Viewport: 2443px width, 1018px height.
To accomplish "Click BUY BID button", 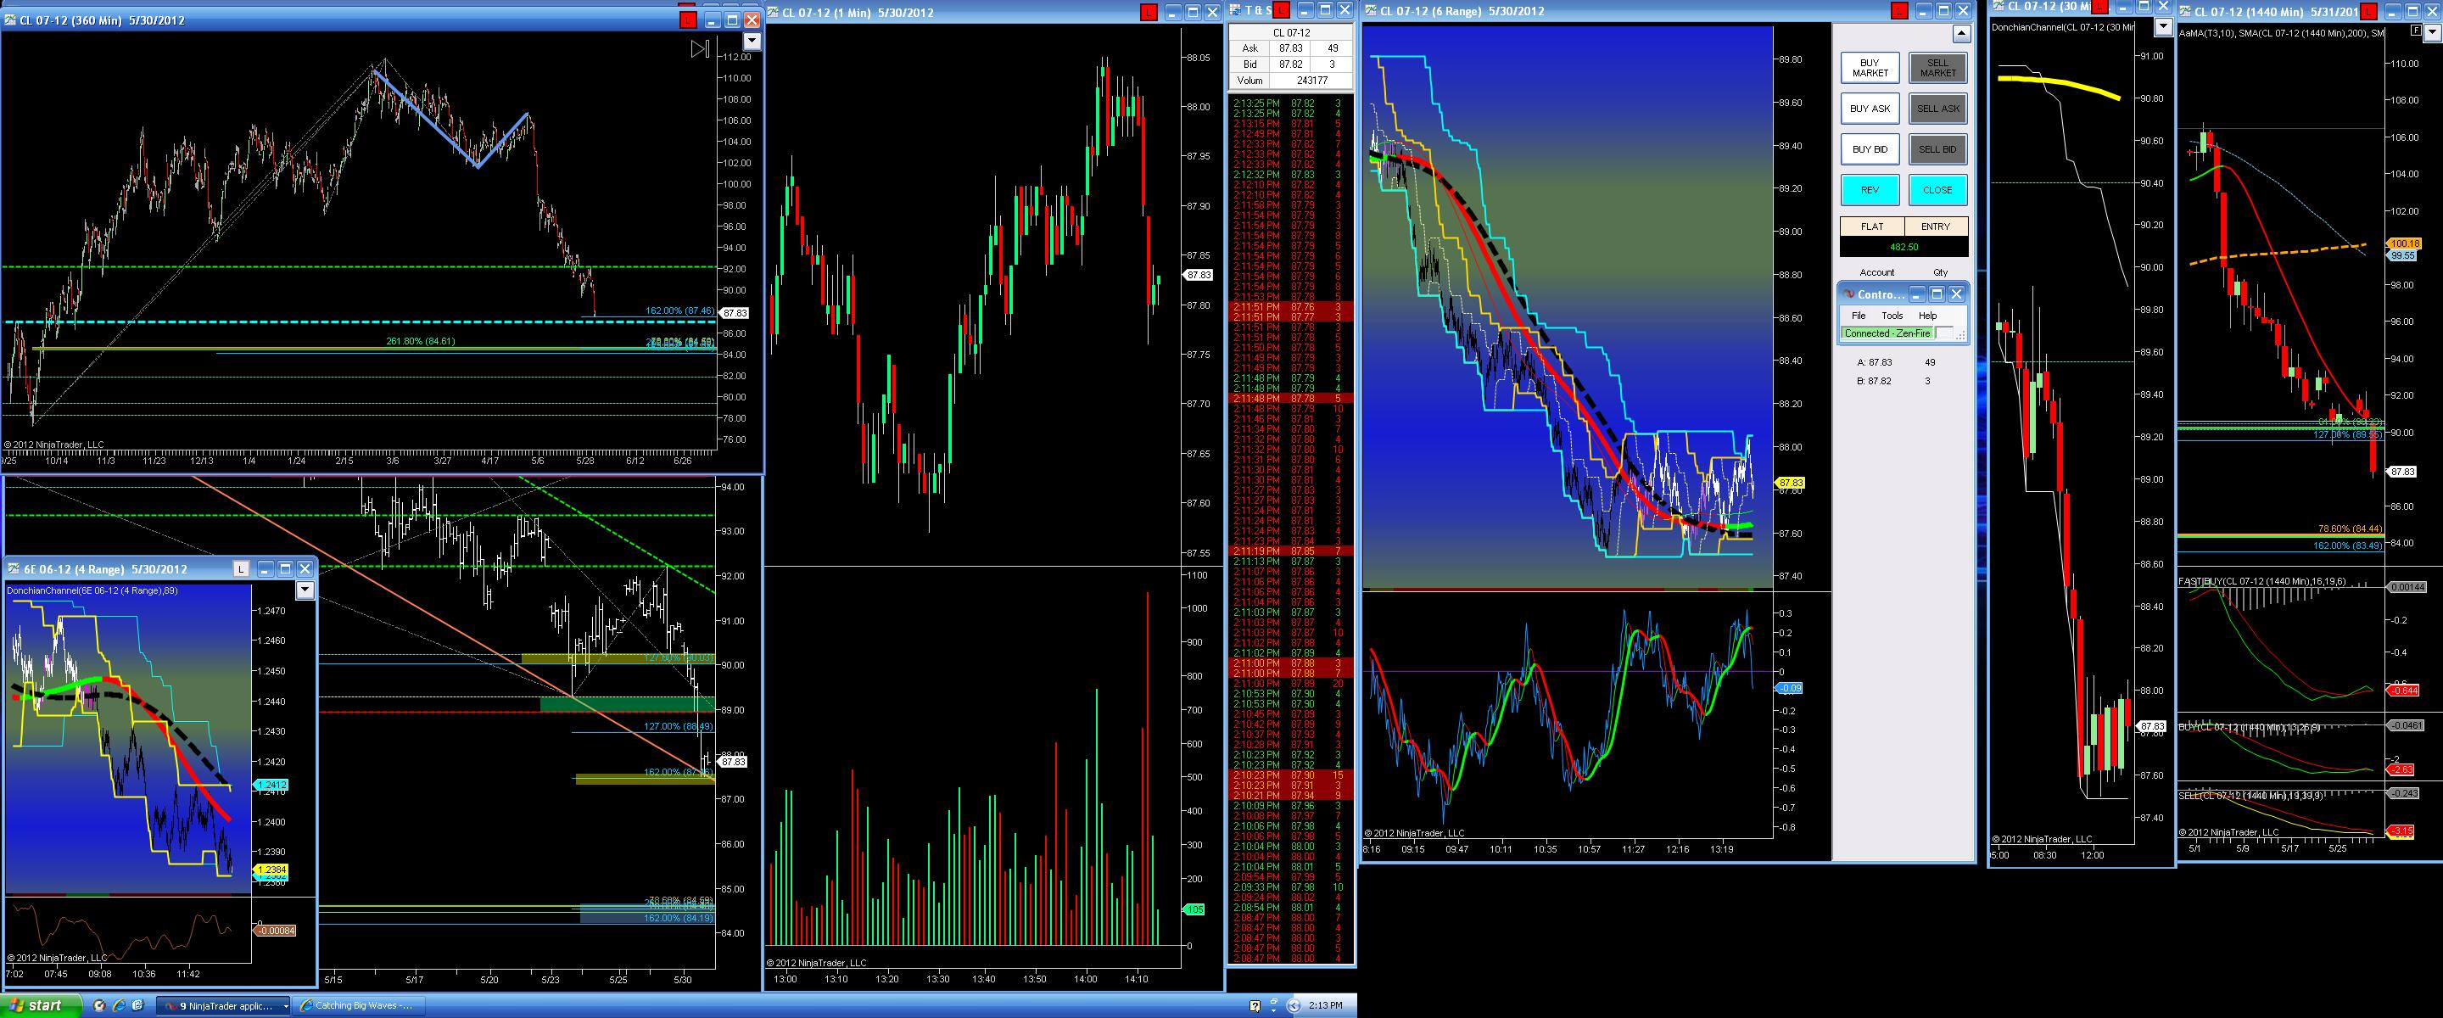I will [1870, 150].
